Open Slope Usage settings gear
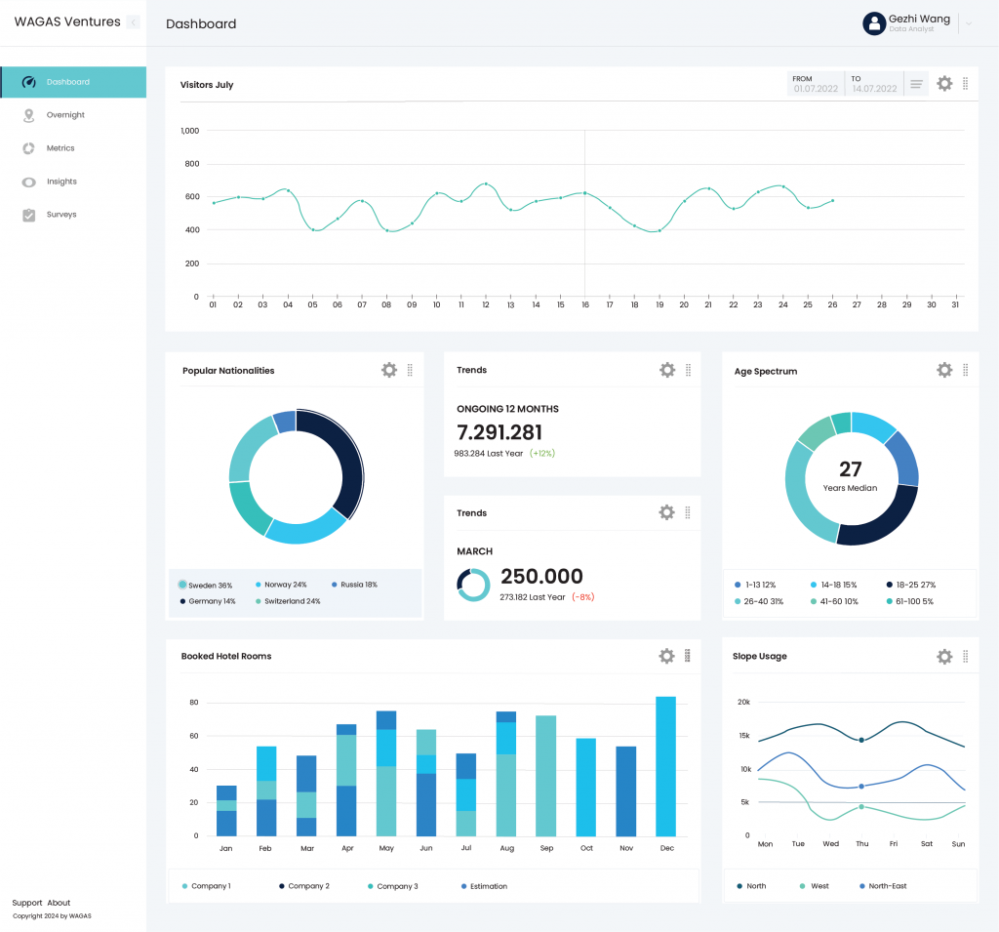 coord(944,657)
